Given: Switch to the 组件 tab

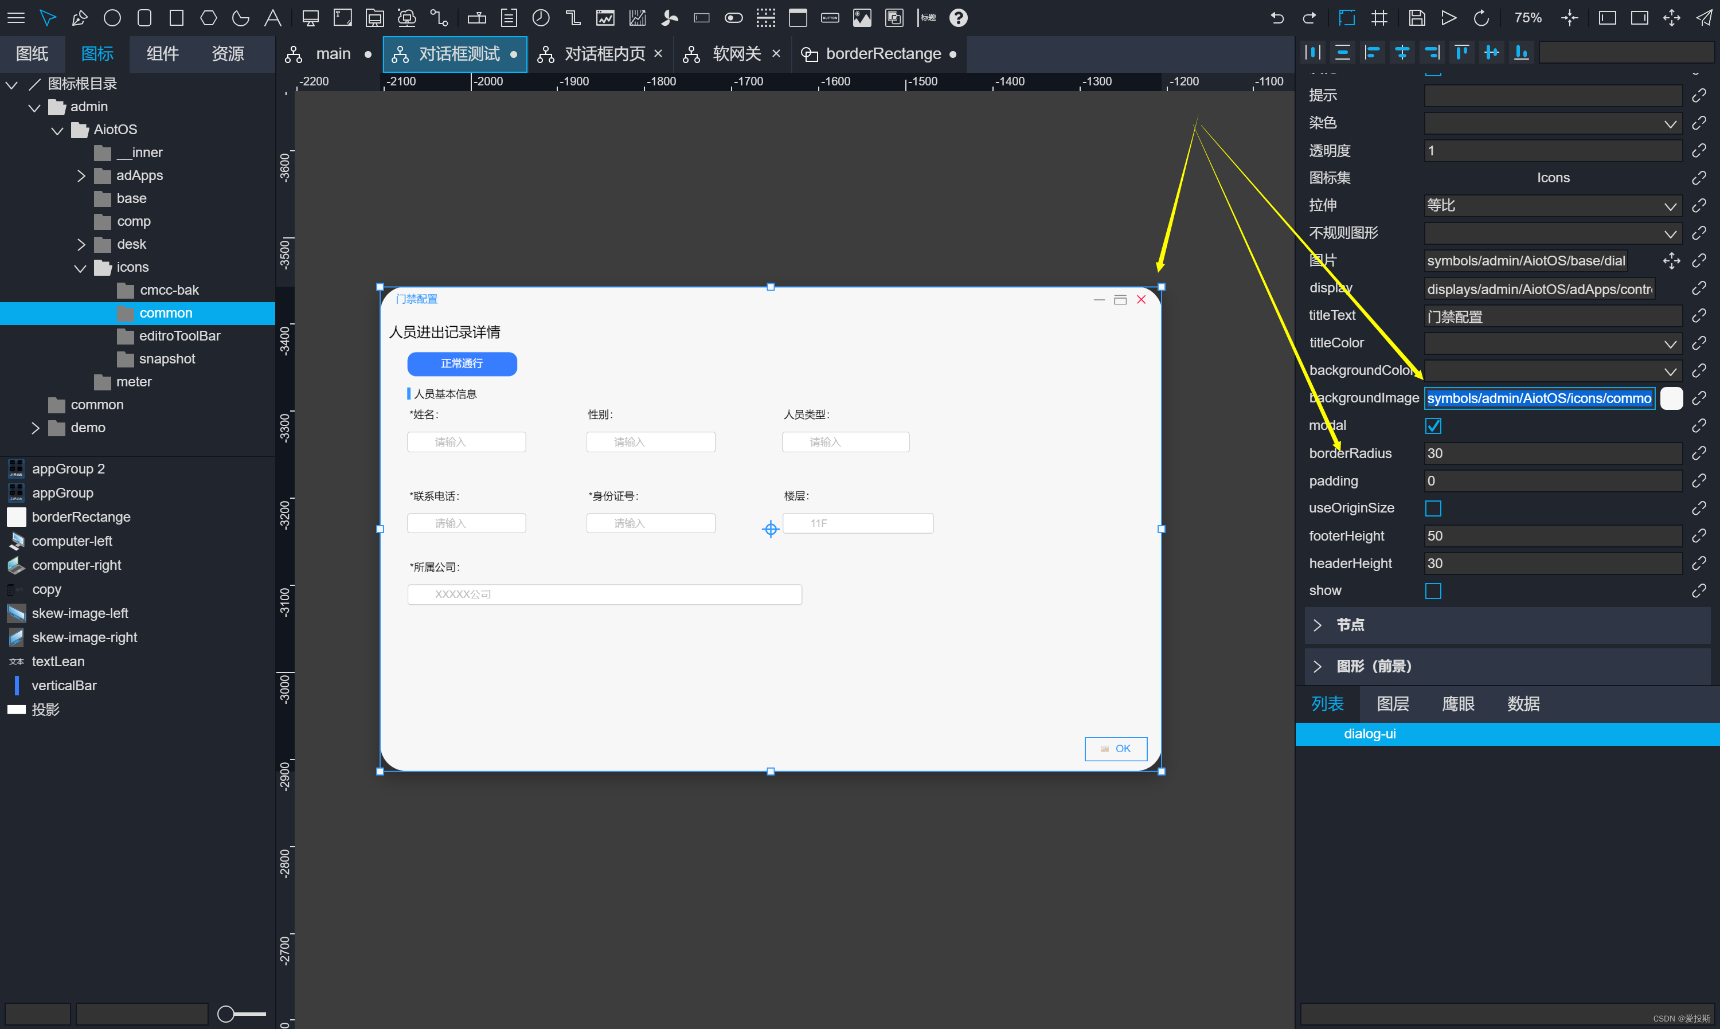Looking at the screenshot, I should tap(163, 53).
